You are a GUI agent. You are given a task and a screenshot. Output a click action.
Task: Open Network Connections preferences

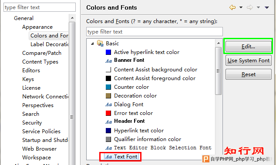(x=45, y=97)
